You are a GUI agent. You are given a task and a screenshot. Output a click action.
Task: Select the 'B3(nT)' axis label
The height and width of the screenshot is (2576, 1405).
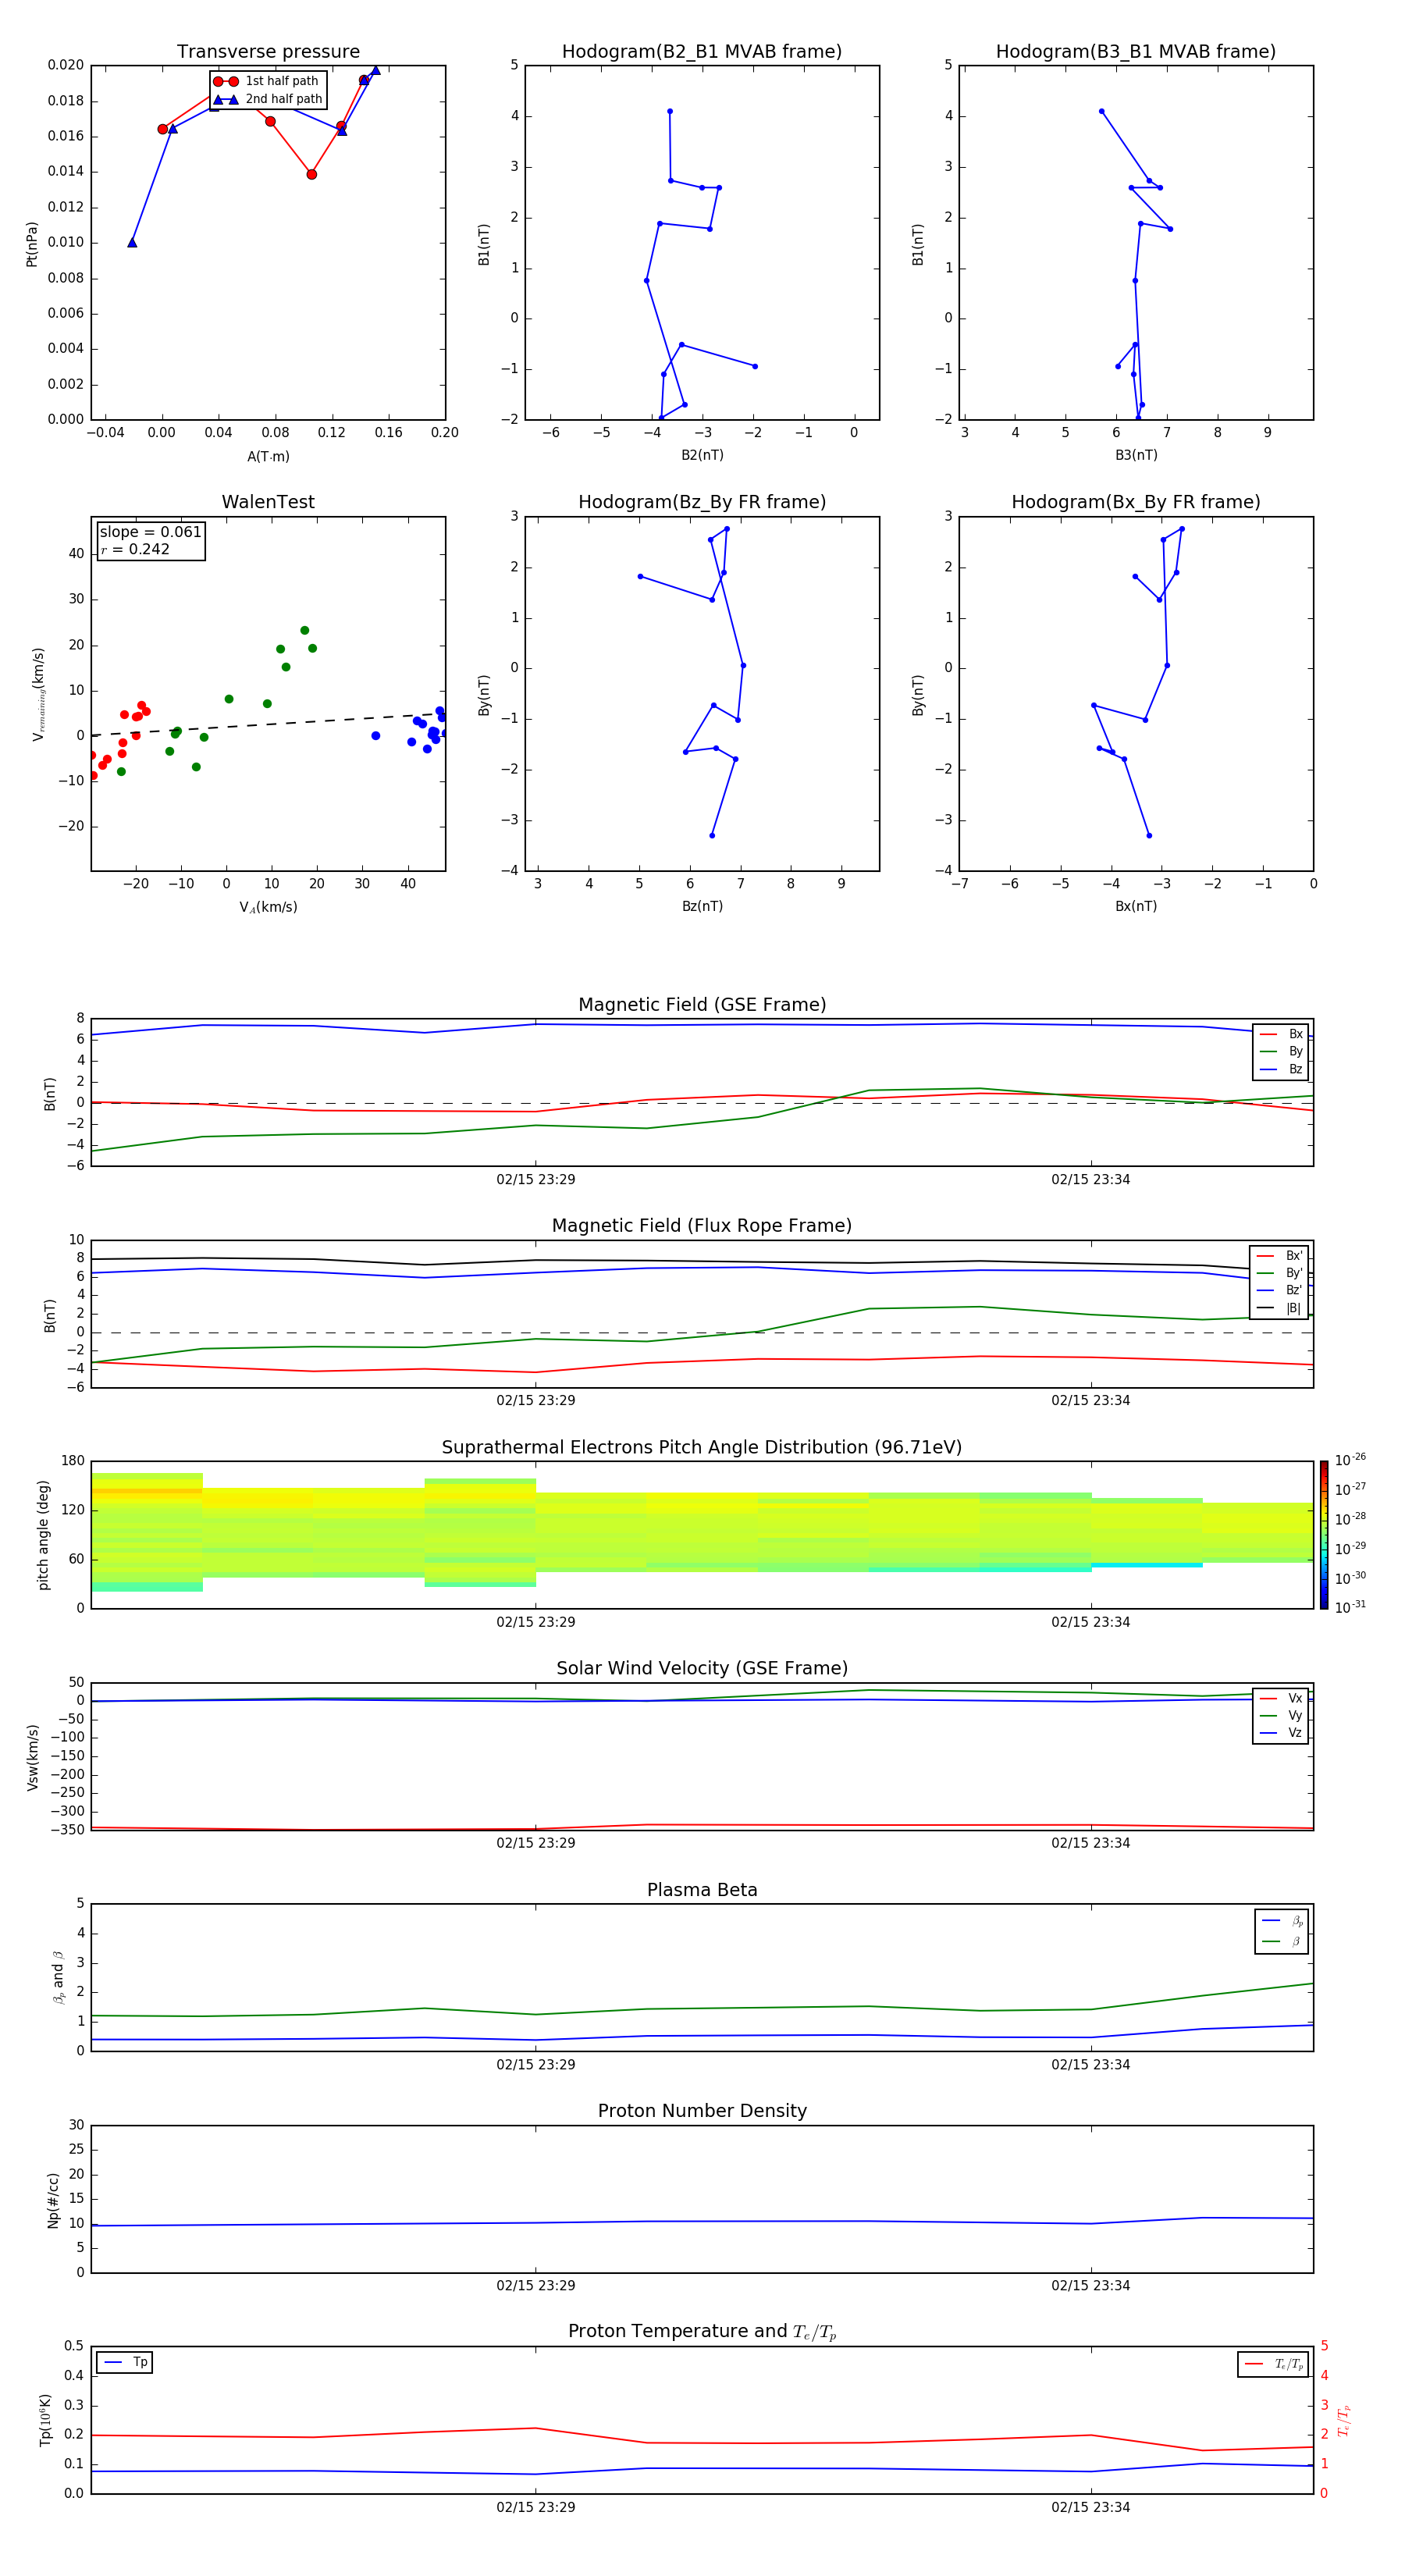pos(1136,455)
